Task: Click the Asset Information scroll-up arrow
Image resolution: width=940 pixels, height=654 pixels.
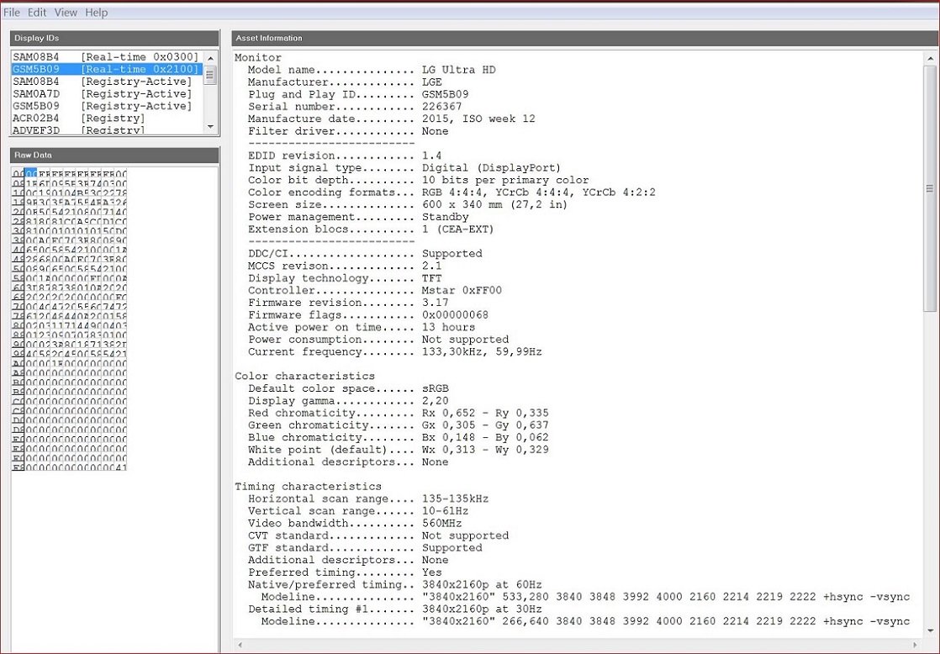Action: pyautogui.click(x=930, y=59)
